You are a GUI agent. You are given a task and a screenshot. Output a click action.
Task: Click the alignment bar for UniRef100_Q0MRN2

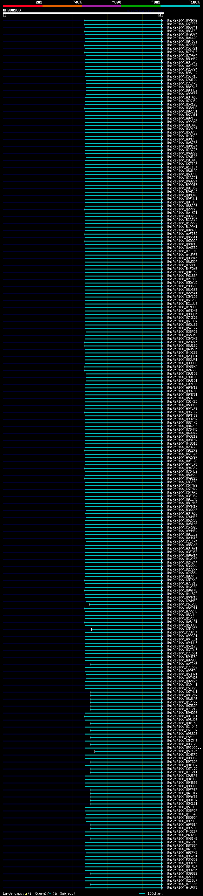pos(123,21)
